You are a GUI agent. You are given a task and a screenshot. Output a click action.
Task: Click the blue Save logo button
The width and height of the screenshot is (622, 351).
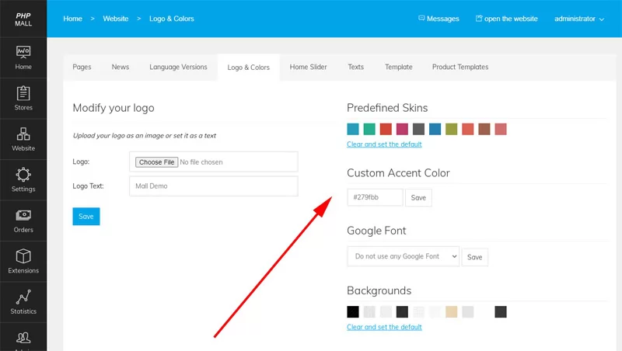pyautogui.click(x=86, y=217)
